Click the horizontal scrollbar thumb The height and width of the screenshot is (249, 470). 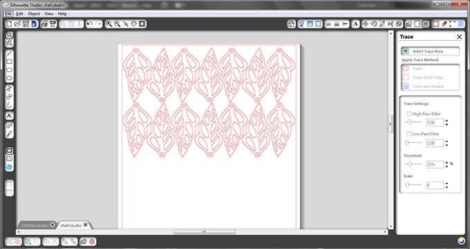coord(204,232)
